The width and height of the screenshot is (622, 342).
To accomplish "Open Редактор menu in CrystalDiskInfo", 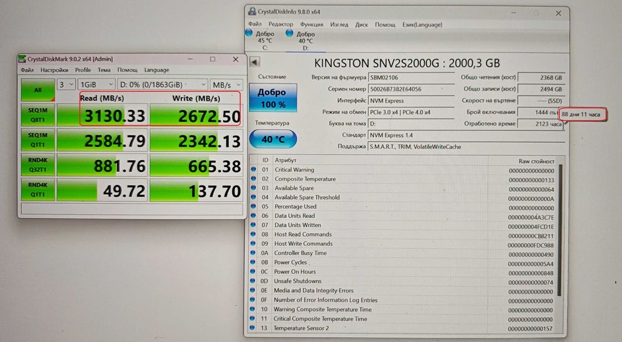I will pos(281,25).
